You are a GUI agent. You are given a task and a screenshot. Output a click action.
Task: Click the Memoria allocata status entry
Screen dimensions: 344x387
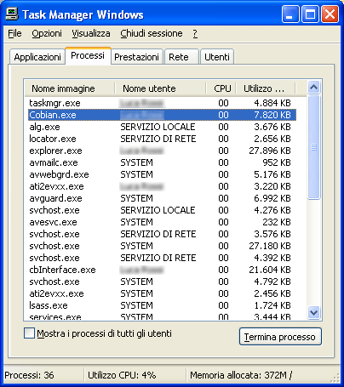coord(241,375)
